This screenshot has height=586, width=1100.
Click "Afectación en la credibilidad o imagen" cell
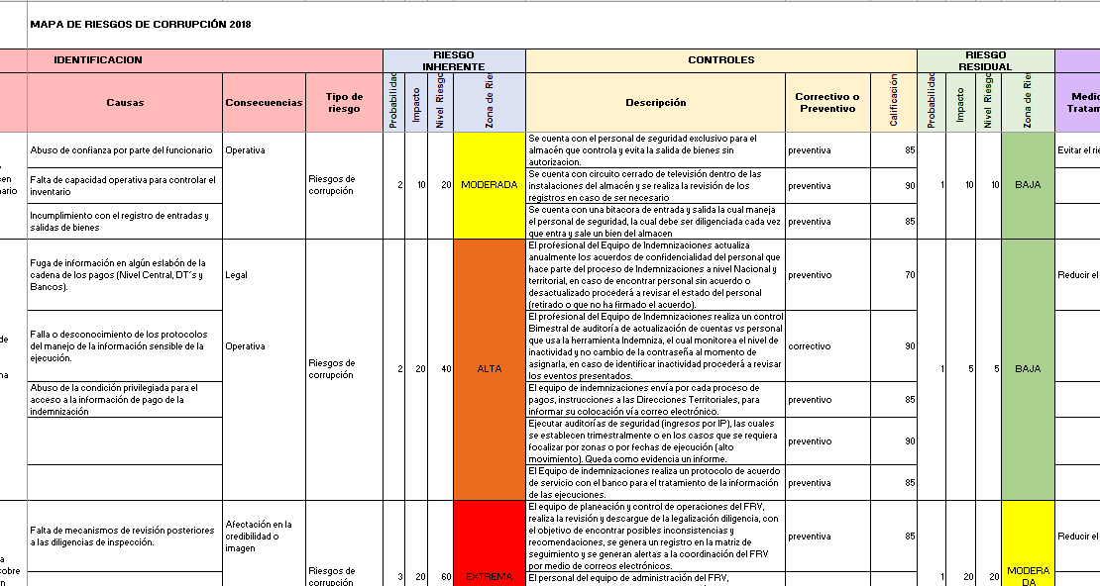(x=264, y=537)
